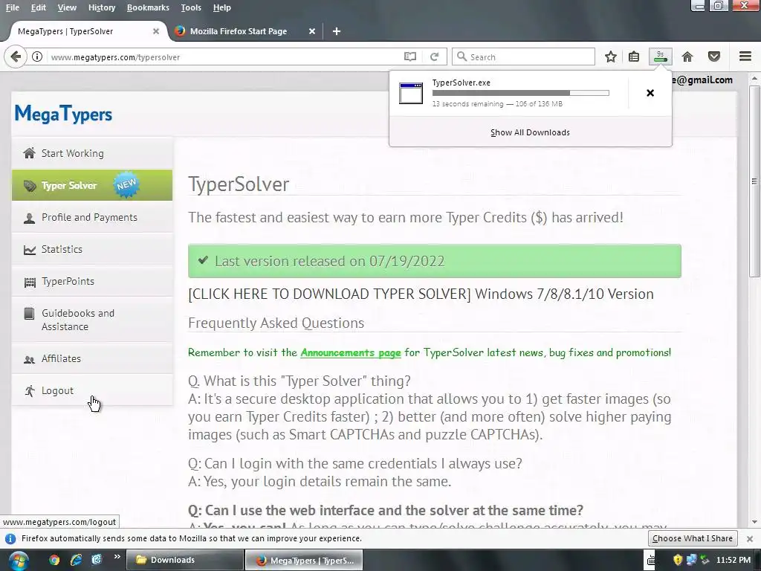Viewport: 761px width, 571px height.
Task: Dismiss the Firefox data notification bar
Action: (750, 538)
